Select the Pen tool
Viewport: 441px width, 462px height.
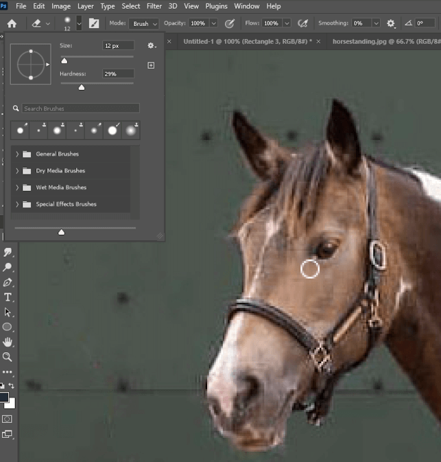coord(8,282)
